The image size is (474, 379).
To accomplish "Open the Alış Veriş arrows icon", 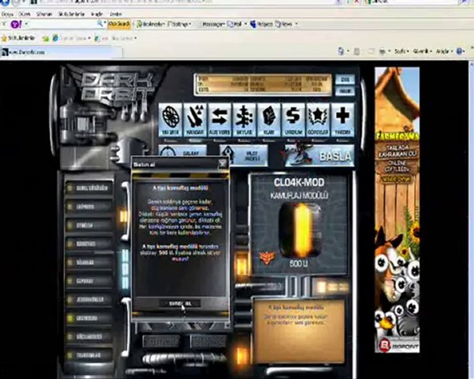I will tap(220, 119).
